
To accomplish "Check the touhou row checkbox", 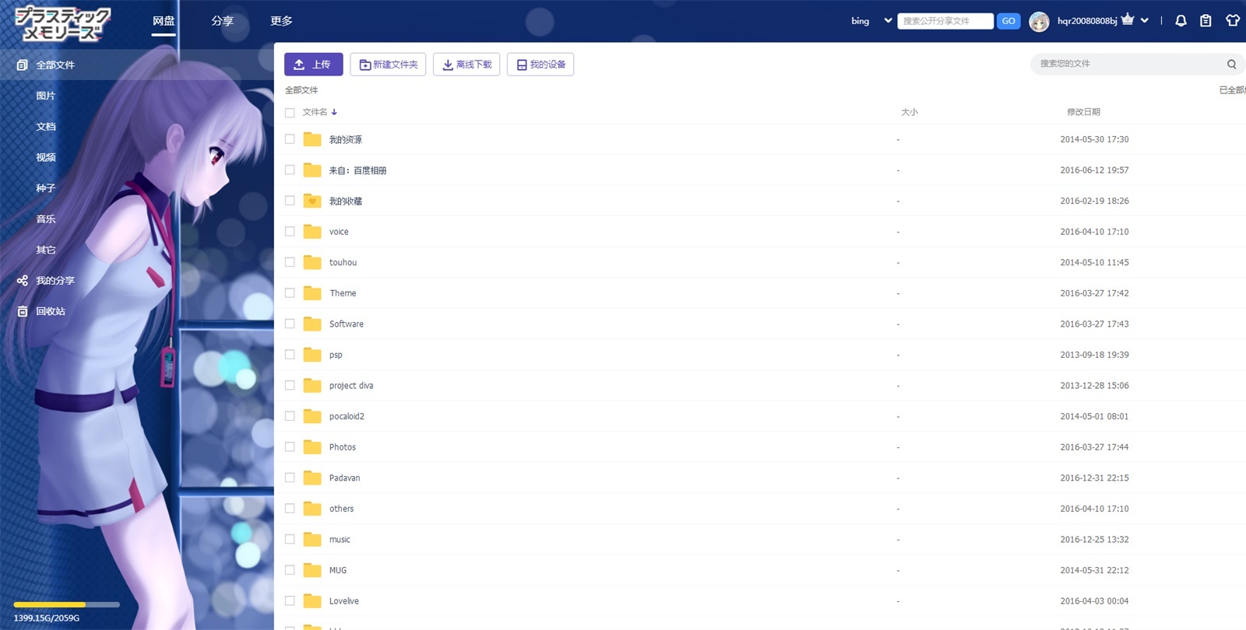I will pos(290,262).
